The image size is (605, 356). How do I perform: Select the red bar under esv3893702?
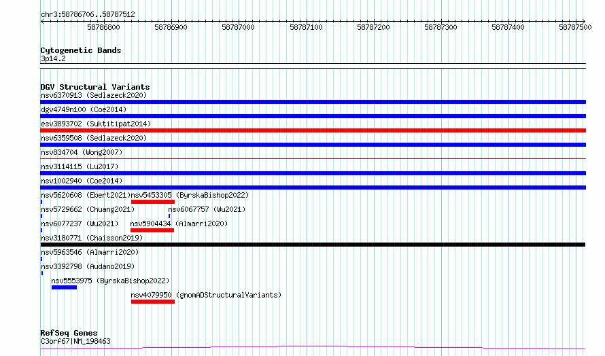pos(313,130)
